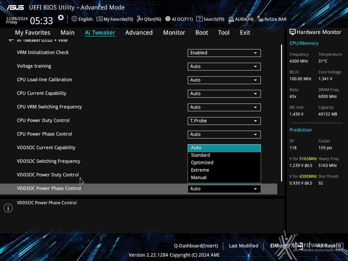Open the Tool tab
This screenshot has height=261, width=348.
pyautogui.click(x=224, y=33)
